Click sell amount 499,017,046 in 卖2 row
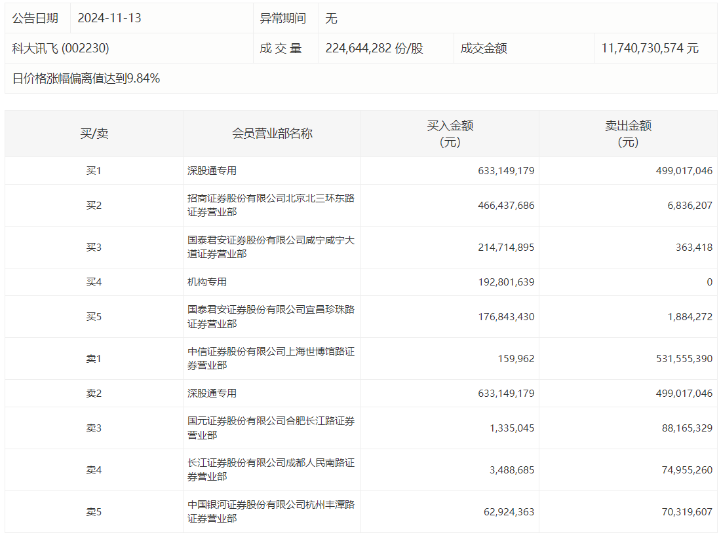719x535 pixels. click(x=684, y=394)
